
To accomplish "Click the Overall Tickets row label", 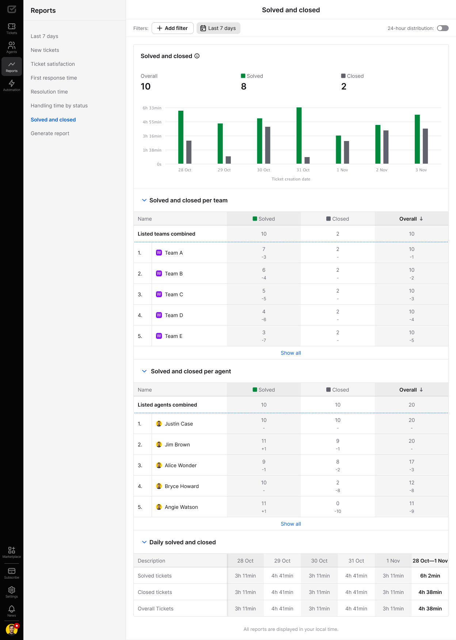I will (x=156, y=609).
